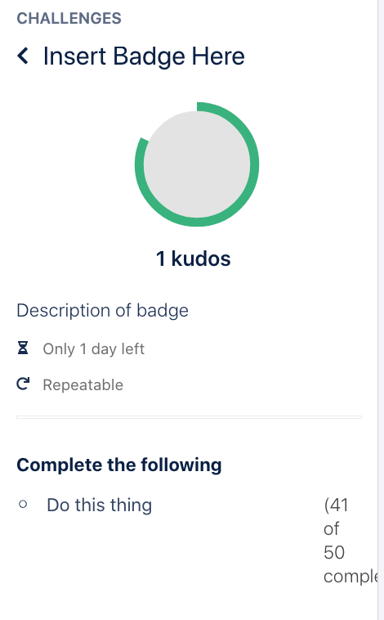Screen dimensions: 384x620
Task: Click the number 50 in the progress count
Action: coord(334,552)
